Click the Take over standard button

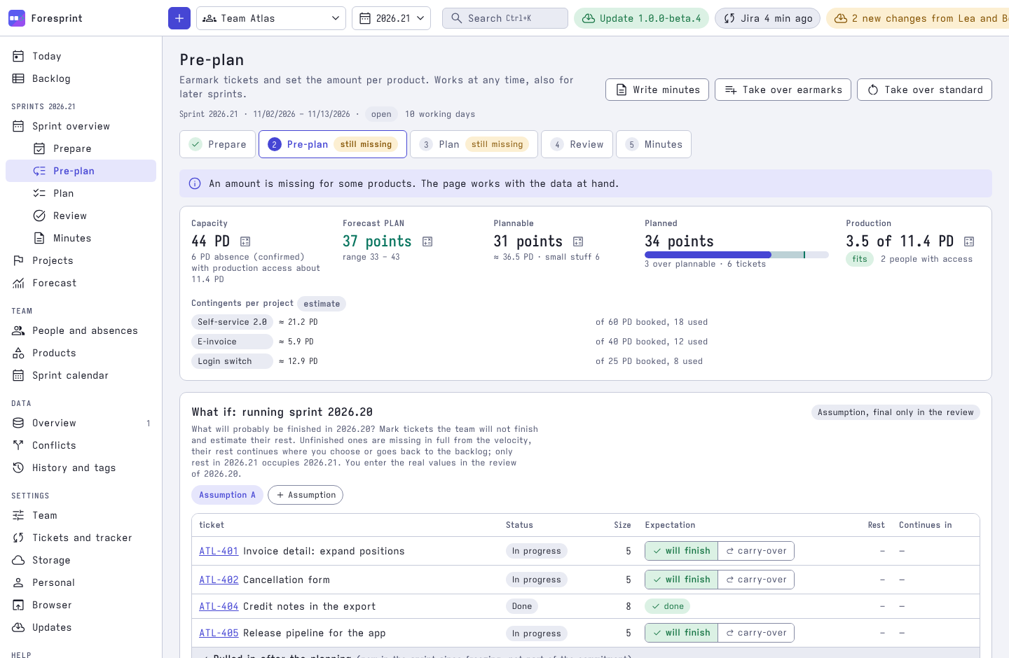tap(924, 90)
